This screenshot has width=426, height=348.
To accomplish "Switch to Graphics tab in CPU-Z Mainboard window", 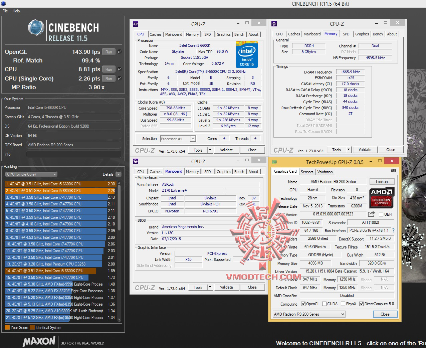I will pos(223,172).
